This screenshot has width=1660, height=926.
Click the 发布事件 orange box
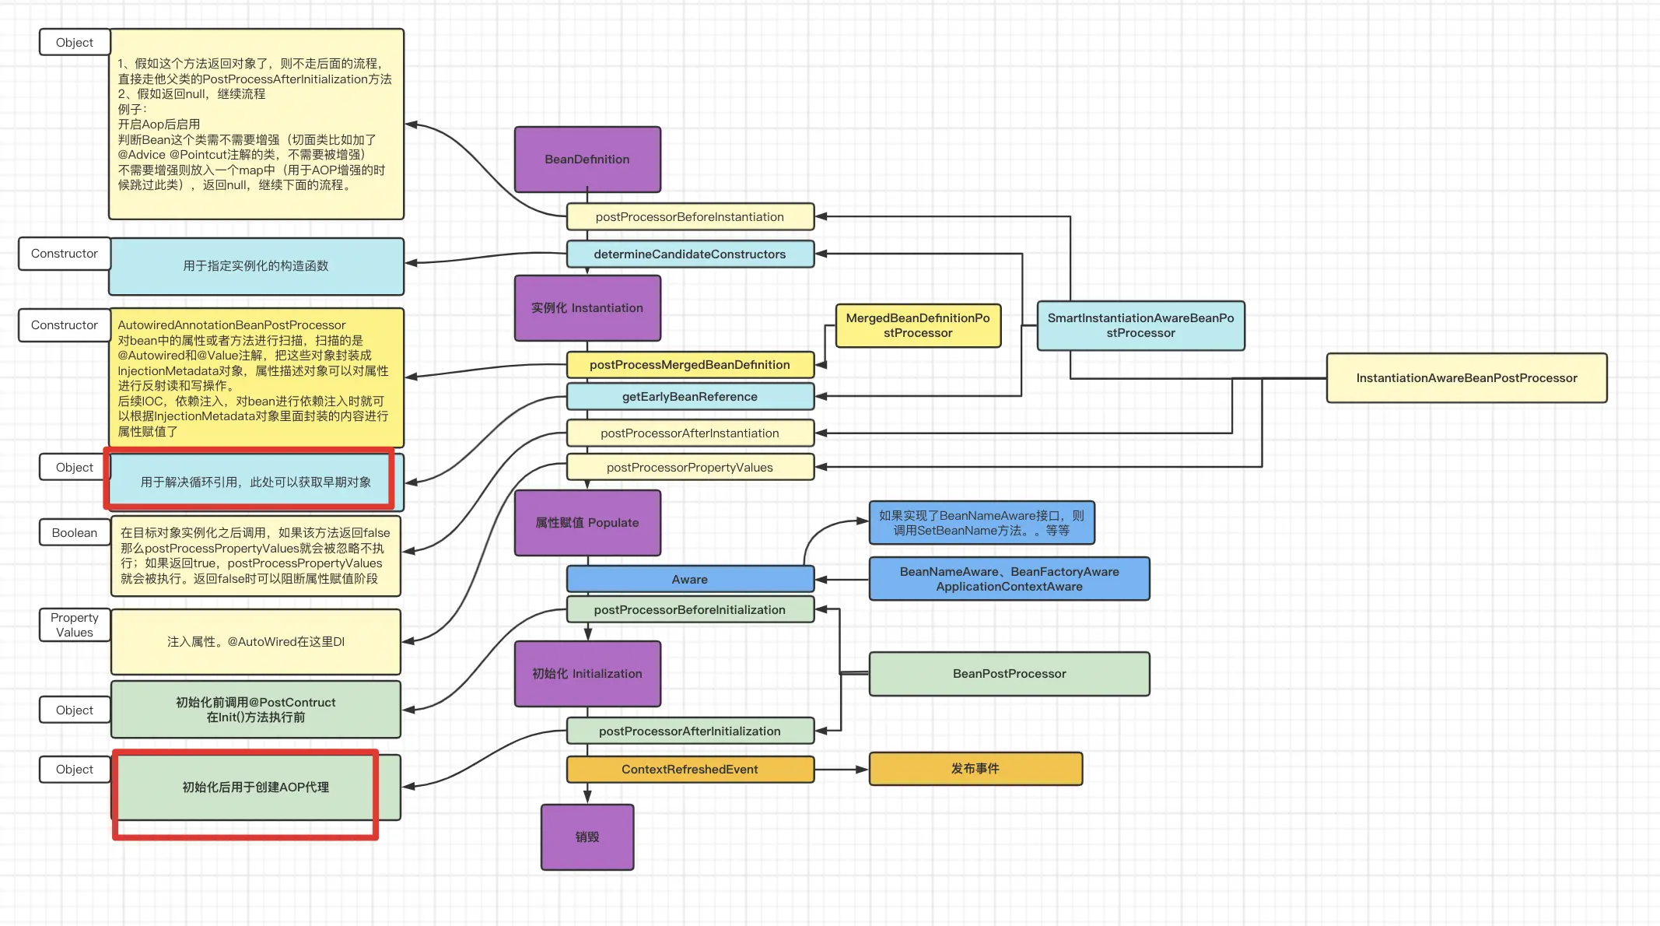(x=975, y=769)
